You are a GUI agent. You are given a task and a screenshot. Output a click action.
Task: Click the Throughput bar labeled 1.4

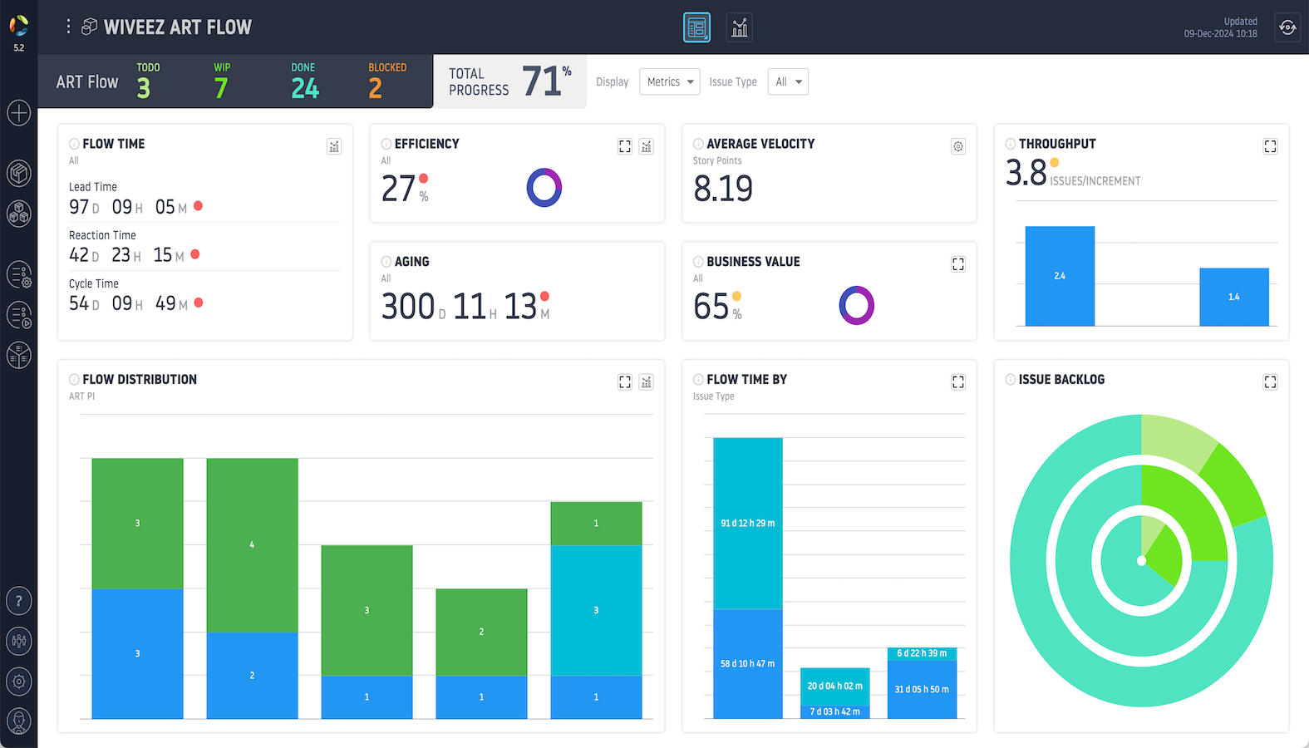coord(1234,297)
